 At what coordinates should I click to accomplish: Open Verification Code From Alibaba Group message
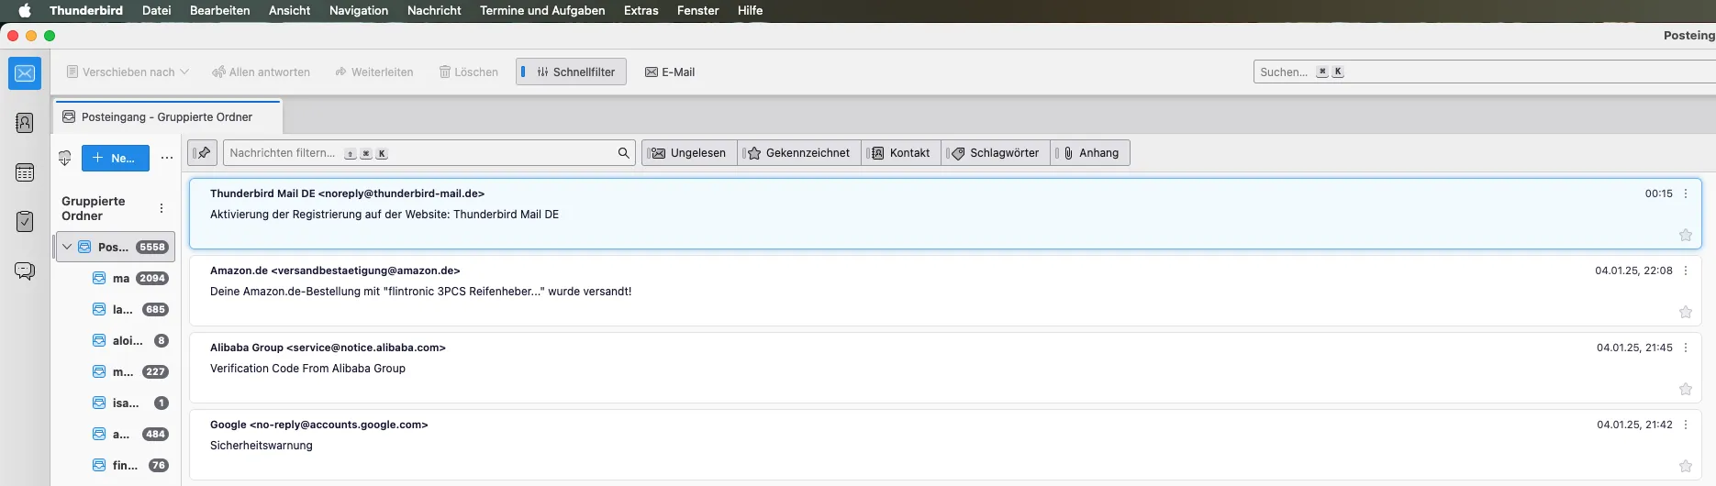click(x=945, y=368)
